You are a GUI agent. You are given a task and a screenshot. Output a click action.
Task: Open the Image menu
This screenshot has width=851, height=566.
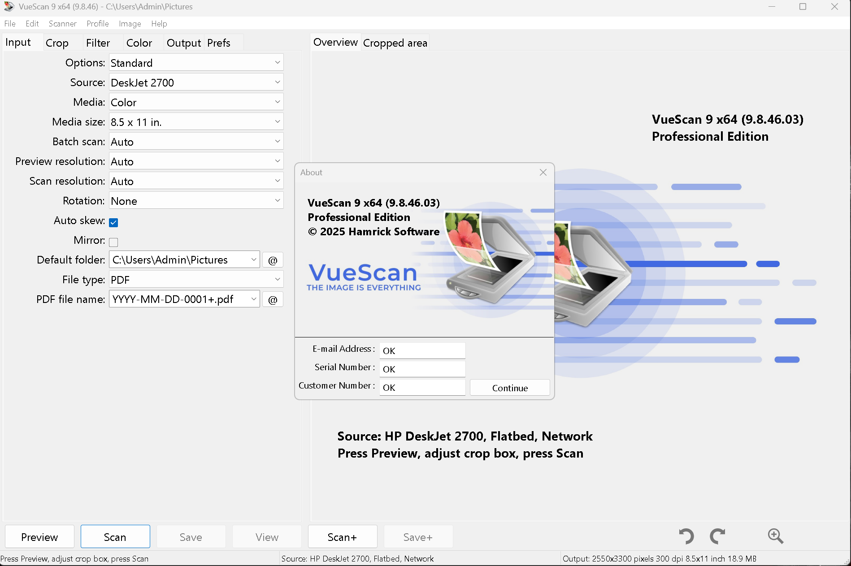tap(130, 24)
